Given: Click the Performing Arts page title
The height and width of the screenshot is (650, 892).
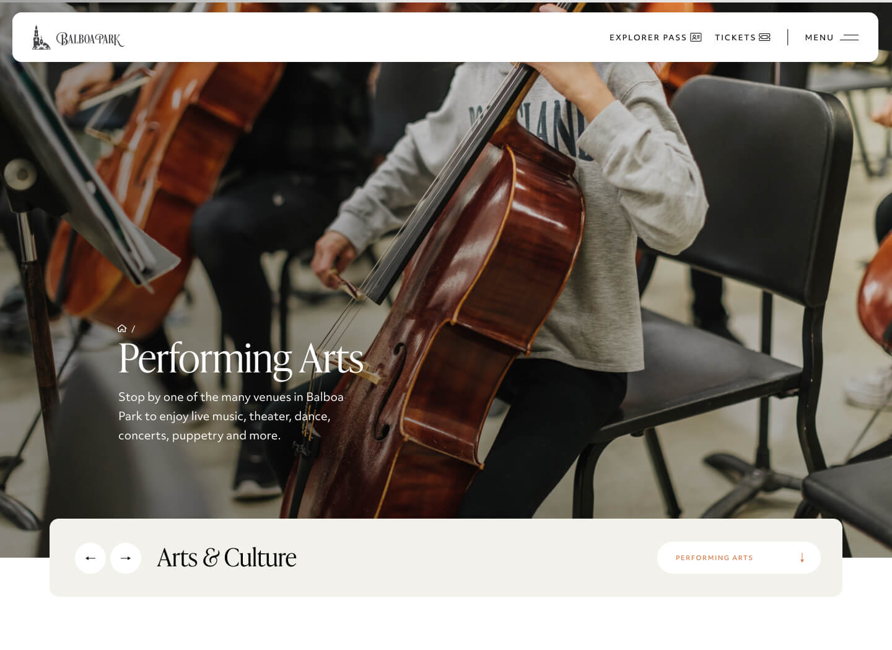Looking at the screenshot, I should tap(241, 358).
